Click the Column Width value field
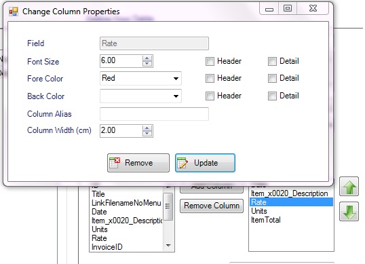The image size is (365, 264). pos(121,131)
